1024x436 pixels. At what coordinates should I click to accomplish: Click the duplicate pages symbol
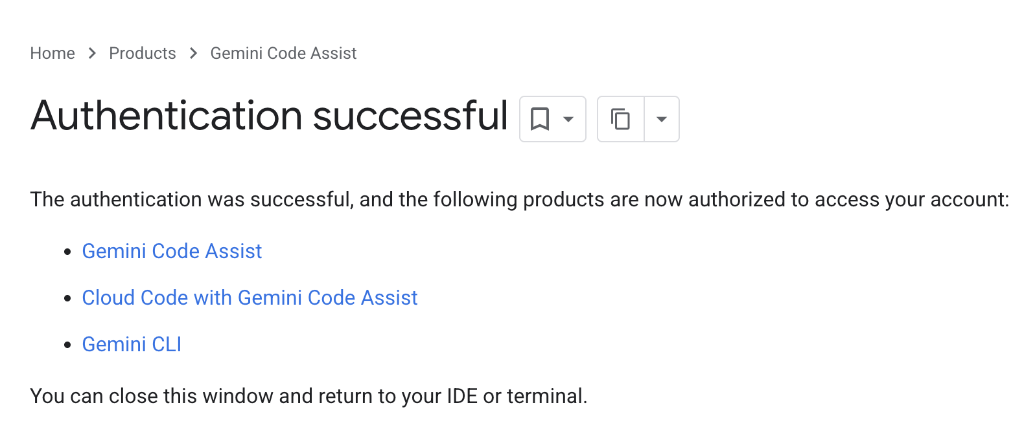coord(620,119)
